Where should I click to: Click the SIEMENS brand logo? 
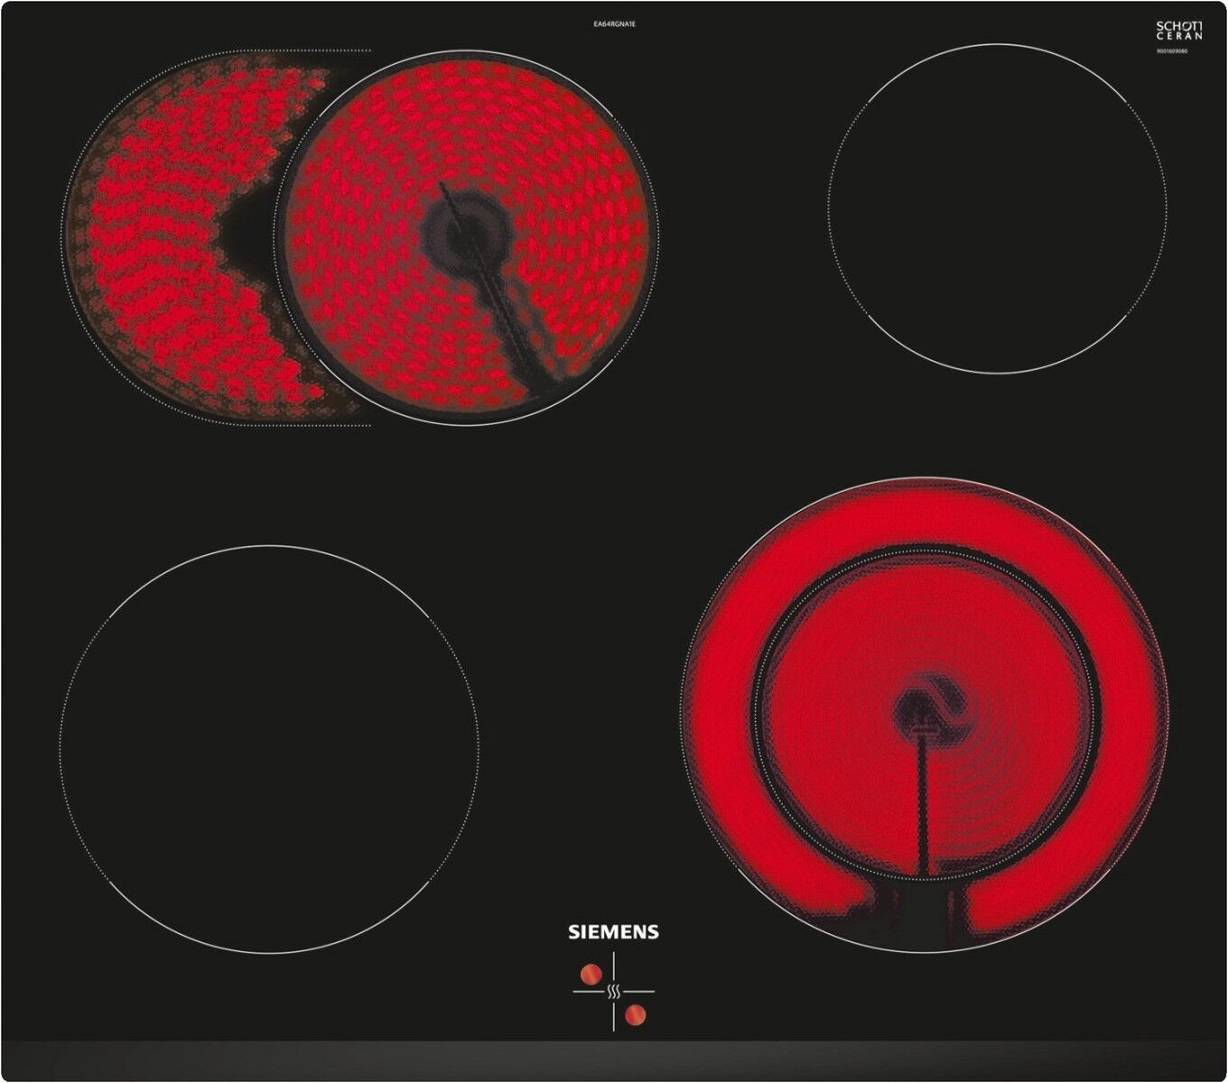pyautogui.click(x=613, y=932)
